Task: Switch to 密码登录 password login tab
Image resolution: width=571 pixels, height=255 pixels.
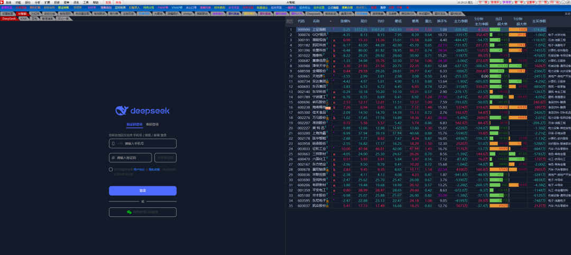Action: coord(152,124)
